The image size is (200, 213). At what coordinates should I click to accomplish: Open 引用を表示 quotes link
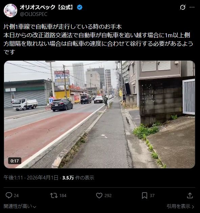180,206
